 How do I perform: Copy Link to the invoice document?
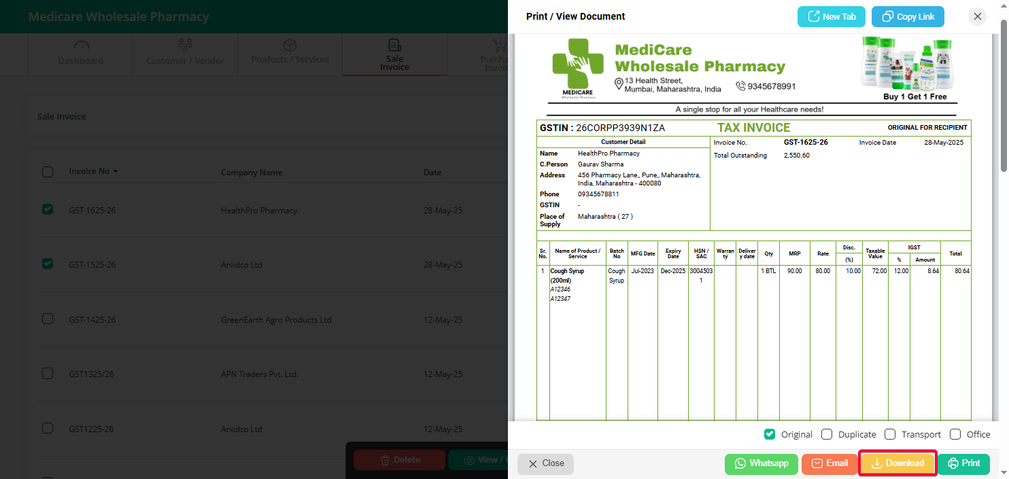(x=908, y=16)
